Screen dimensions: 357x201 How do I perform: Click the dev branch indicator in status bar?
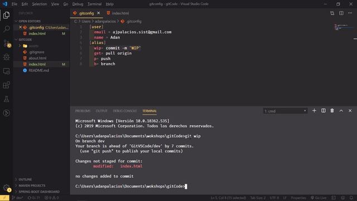click(x=17, y=198)
